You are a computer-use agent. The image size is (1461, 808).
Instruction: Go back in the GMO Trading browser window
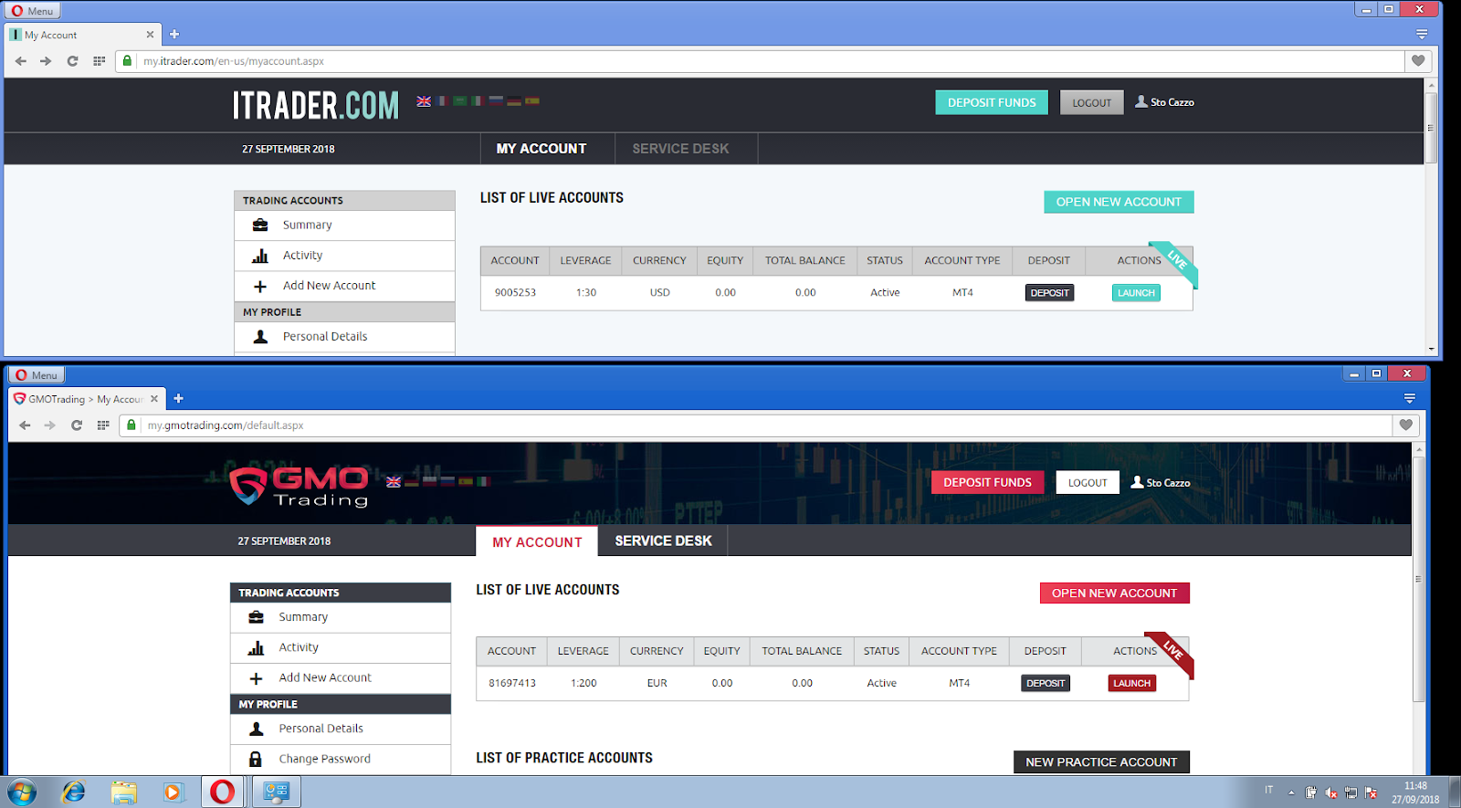(25, 425)
